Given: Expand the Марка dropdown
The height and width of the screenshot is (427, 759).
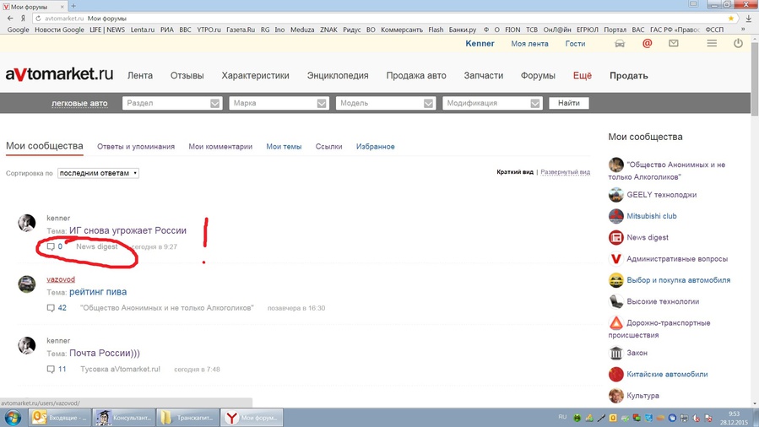Looking at the screenshot, I should pos(279,103).
